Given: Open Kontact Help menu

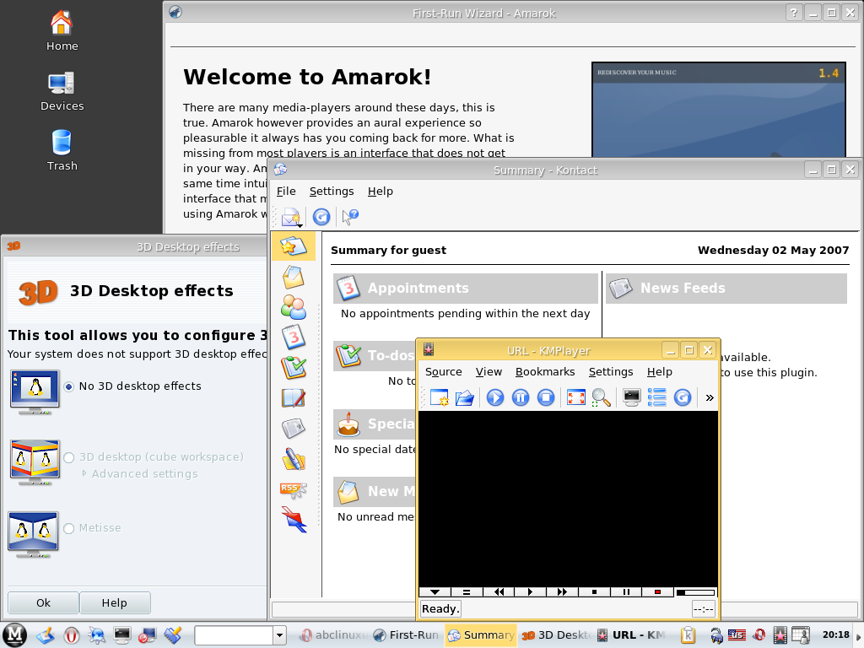Looking at the screenshot, I should (381, 192).
